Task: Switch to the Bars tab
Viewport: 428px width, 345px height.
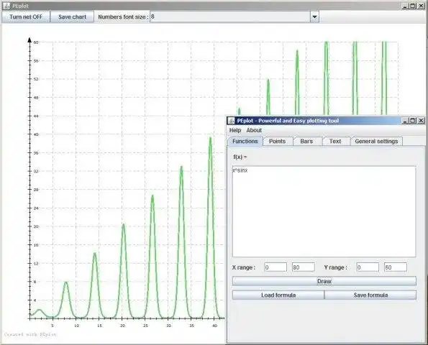Action: 306,142
